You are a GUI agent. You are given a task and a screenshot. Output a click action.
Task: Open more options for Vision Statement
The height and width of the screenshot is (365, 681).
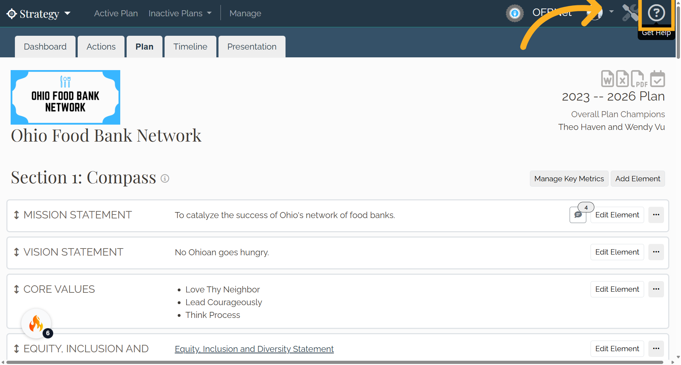[x=656, y=252]
